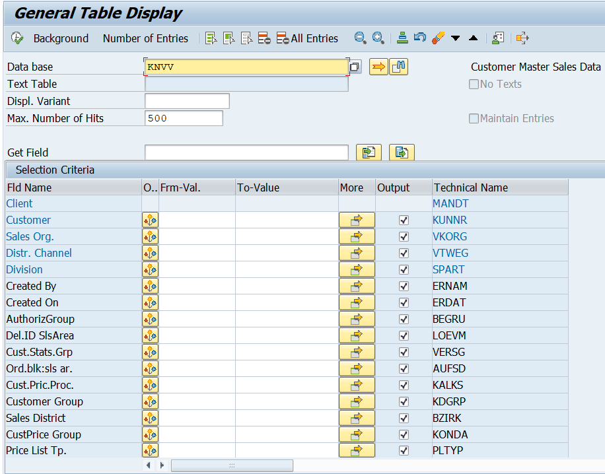Click the second green list icon
The width and height of the screenshot is (605, 474).
point(229,38)
